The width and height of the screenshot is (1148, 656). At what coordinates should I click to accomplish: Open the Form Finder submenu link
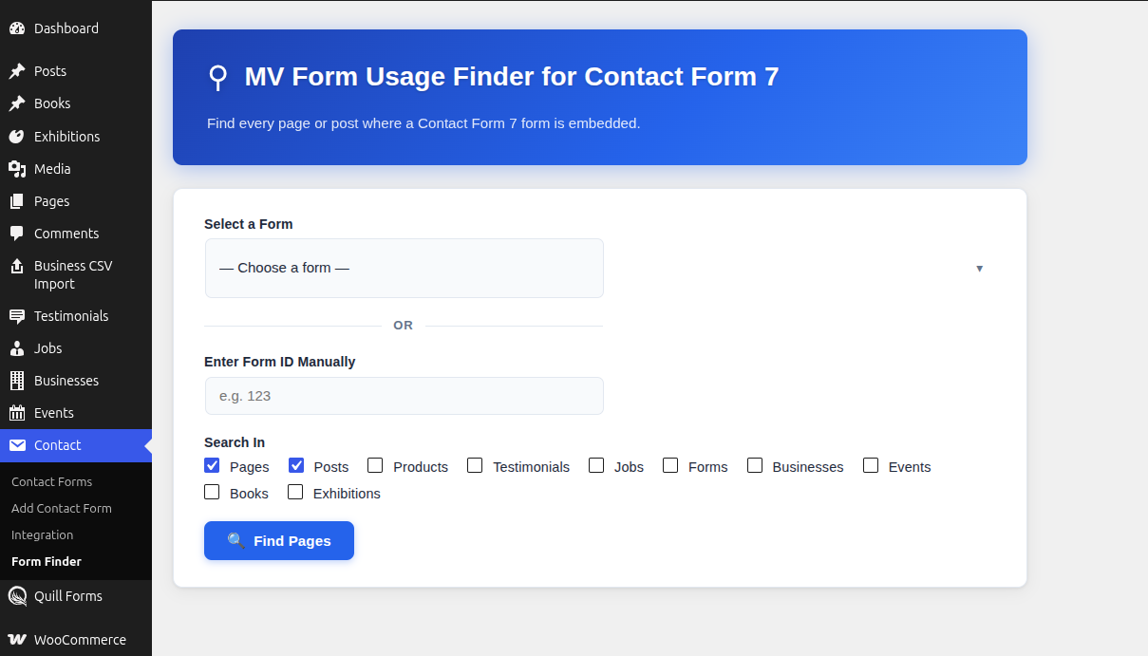click(47, 562)
